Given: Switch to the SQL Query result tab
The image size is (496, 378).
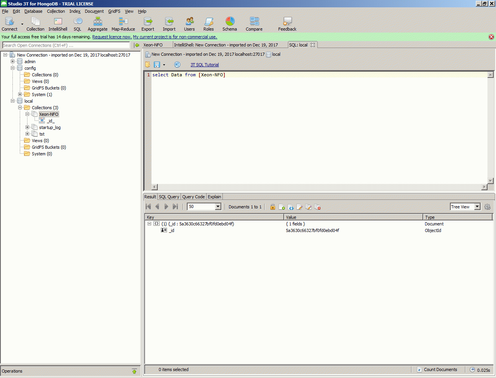Looking at the screenshot, I should coord(169,197).
